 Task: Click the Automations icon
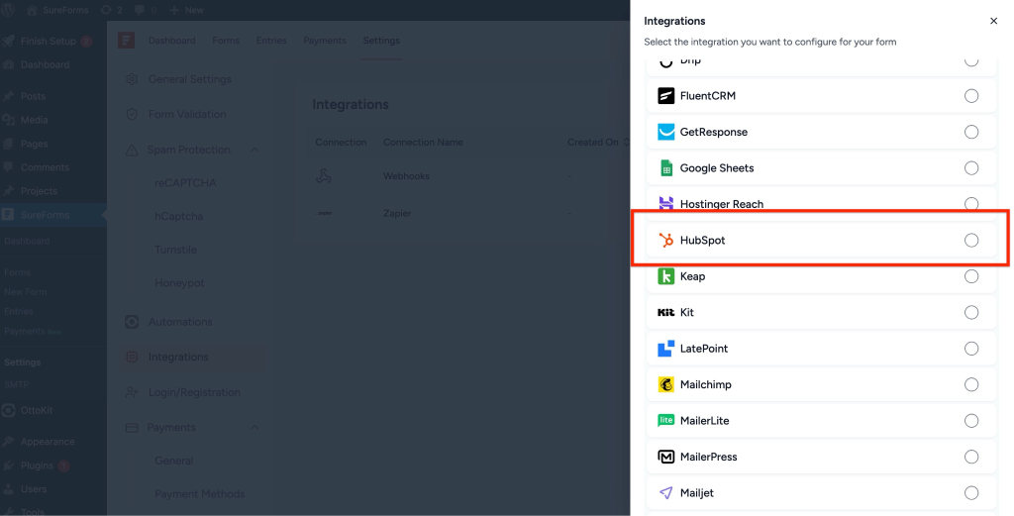tap(132, 322)
